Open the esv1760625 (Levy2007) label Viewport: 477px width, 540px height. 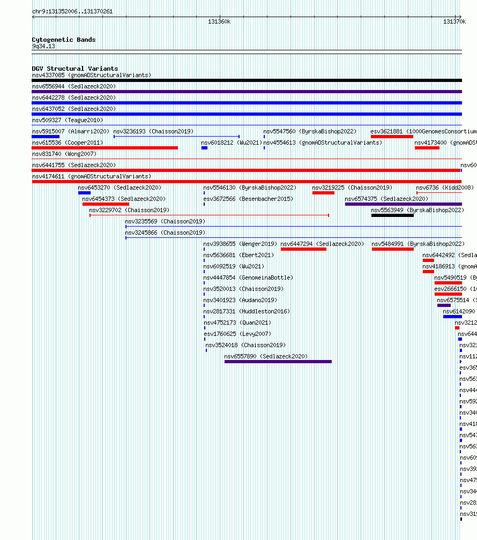pyautogui.click(x=237, y=334)
